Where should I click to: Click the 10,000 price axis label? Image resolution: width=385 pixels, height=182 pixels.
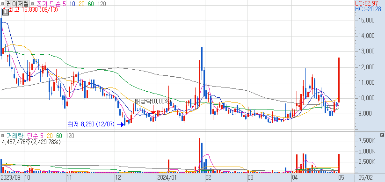coord(367,98)
